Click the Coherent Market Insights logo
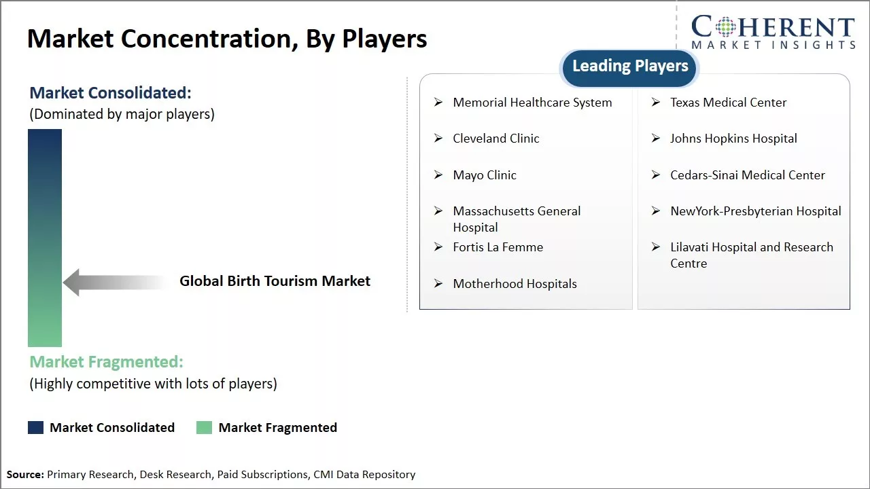The image size is (870, 489). [773, 32]
